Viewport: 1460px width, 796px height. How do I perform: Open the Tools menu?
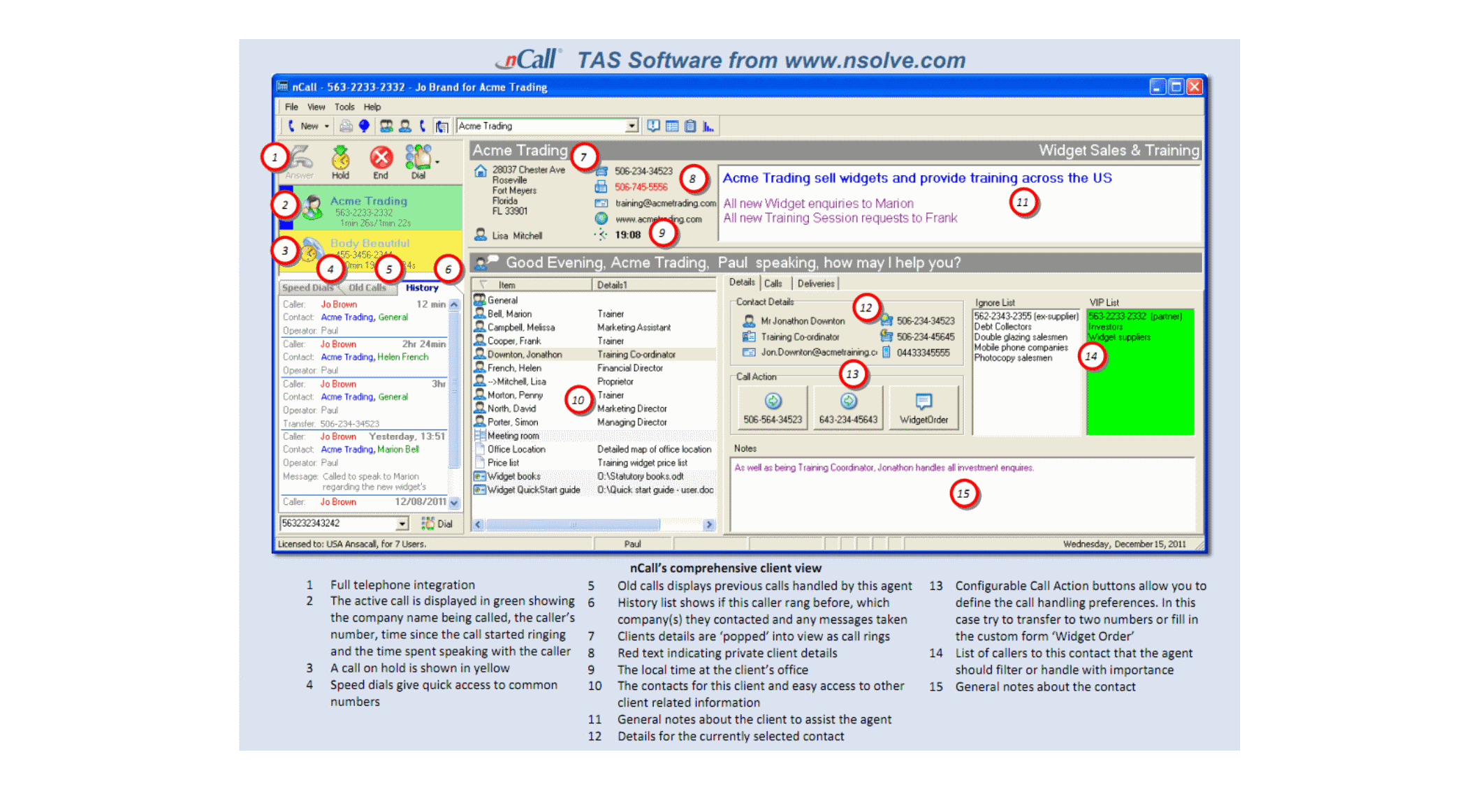344,107
